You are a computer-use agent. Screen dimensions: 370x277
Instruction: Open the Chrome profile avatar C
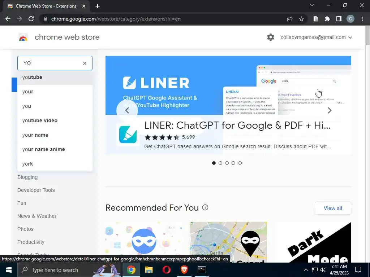click(350, 19)
